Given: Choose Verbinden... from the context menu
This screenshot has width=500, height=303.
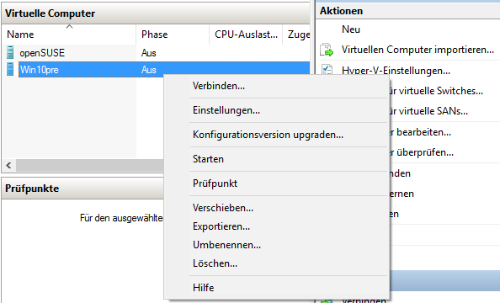Looking at the screenshot, I should click(x=219, y=86).
